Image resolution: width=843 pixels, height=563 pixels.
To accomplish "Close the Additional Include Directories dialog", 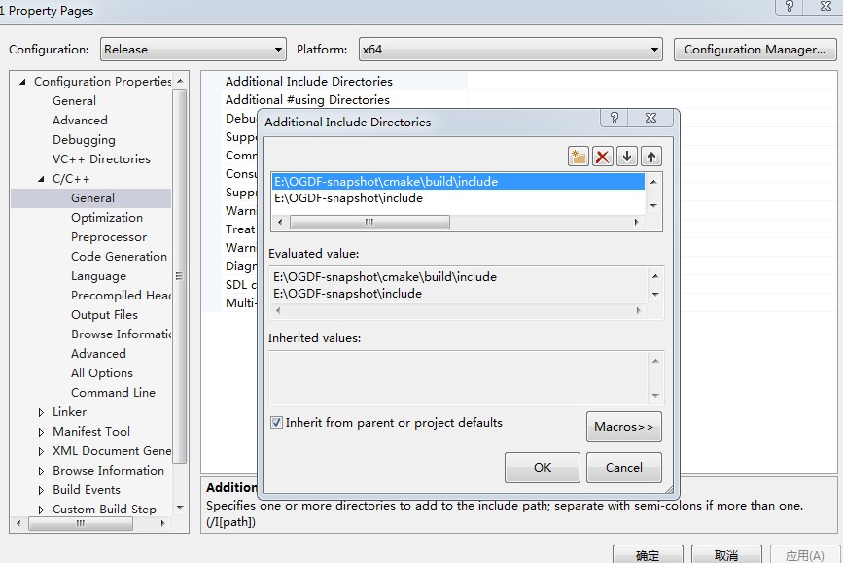I will click(650, 118).
